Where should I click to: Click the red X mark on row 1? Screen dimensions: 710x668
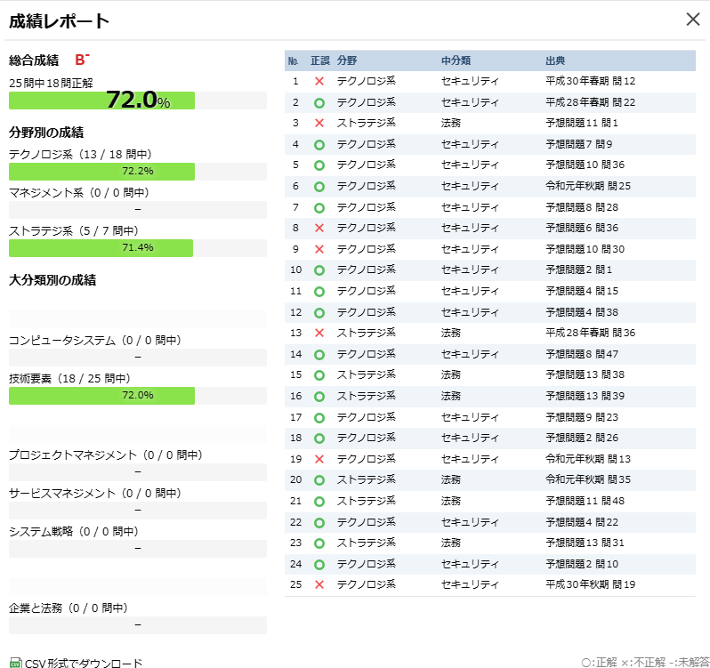(319, 82)
